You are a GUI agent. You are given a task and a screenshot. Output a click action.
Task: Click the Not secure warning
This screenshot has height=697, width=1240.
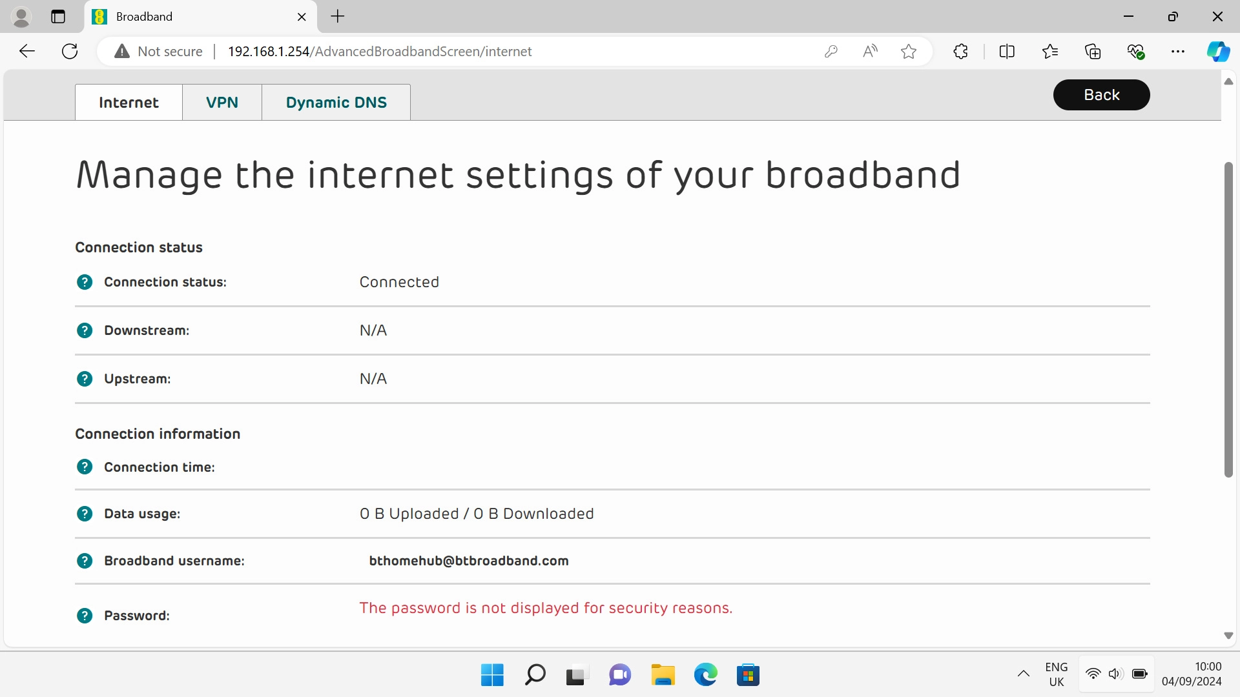tap(157, 51)
